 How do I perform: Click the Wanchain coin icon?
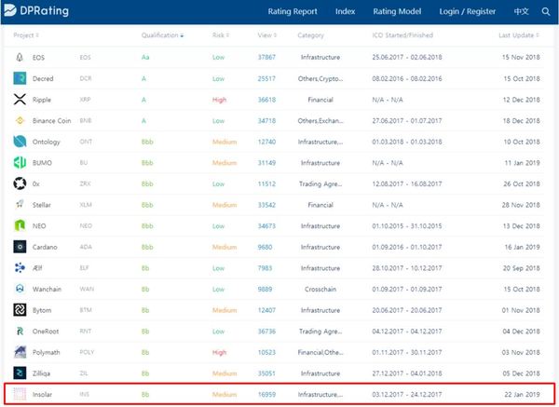pyautogui.click(x=20, y=289)
